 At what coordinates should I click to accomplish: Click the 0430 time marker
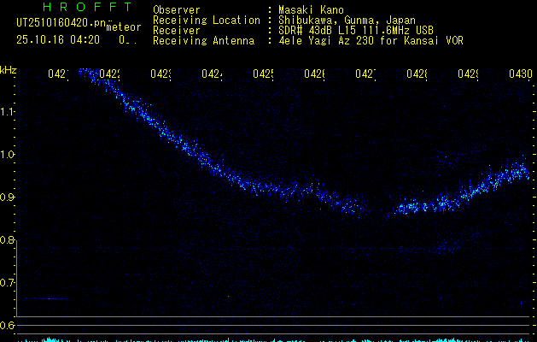pyautogui.click(x=521, y=74)
